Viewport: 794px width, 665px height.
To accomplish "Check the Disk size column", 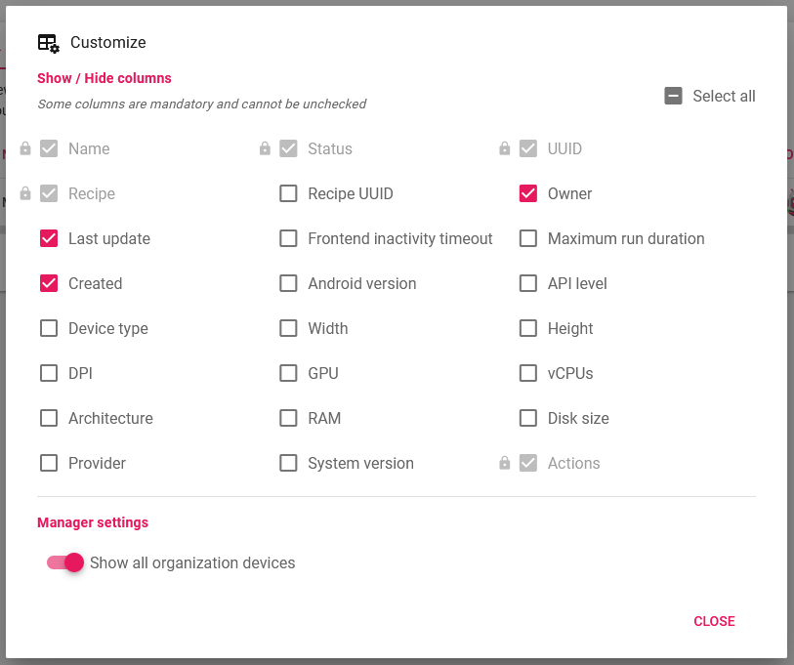I will coord(528,418).
